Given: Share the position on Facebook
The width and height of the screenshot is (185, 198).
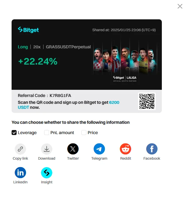Looking at the screenshot, I should pyautogui.click(x=152, y=149).
